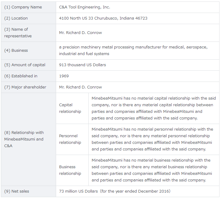Click Richard D. Conrow in the representative row

[81, 33]
